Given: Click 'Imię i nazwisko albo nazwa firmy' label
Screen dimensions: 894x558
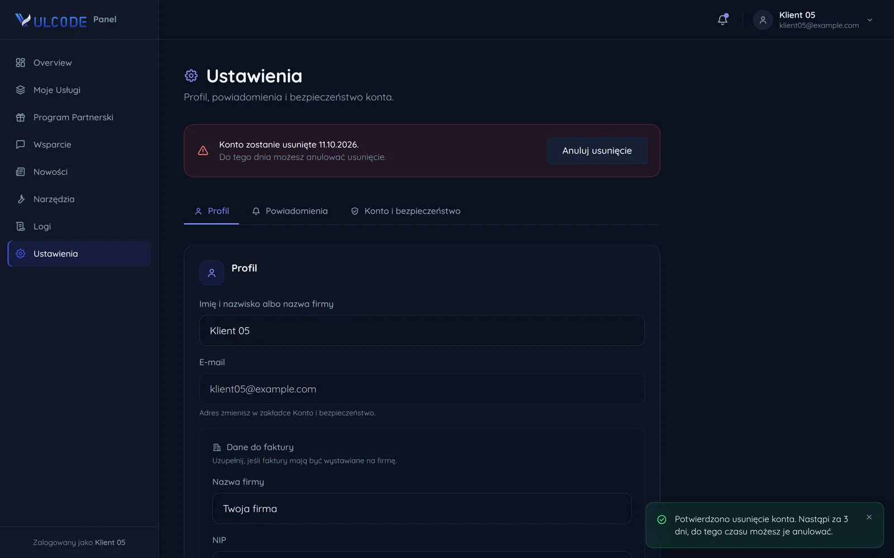Looking at the screenshot, I should point(266,304).
